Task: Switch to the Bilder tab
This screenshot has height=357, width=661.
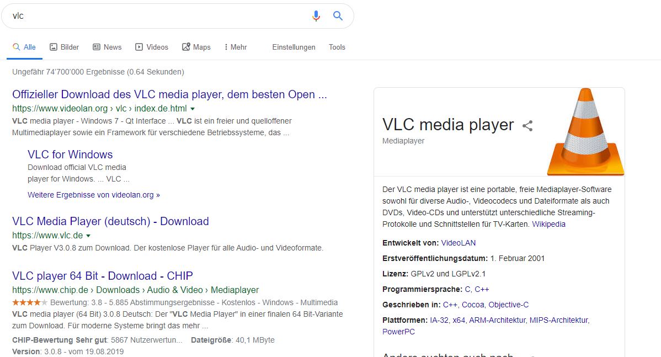Action: [x=65, y=47]
